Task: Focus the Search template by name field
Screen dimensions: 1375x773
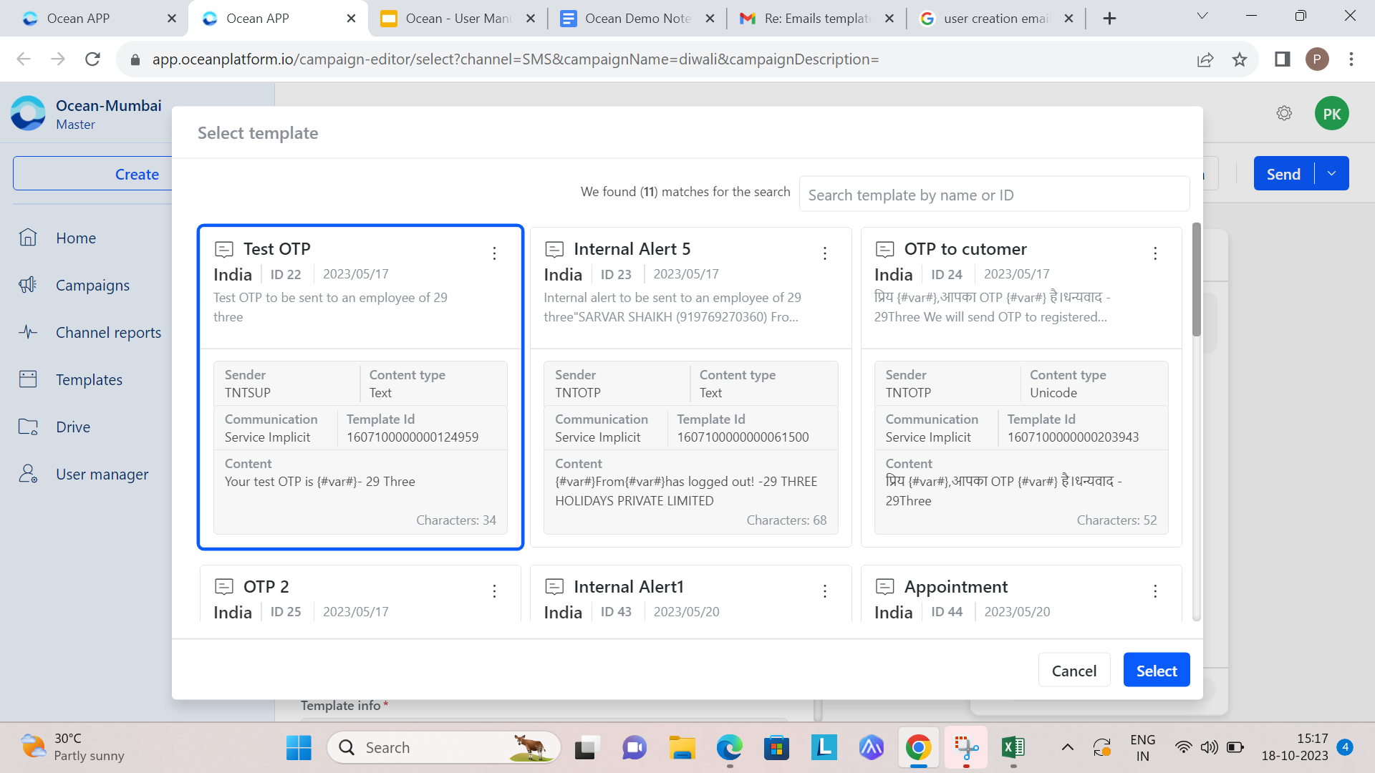Action: click(x=994, y=195)
